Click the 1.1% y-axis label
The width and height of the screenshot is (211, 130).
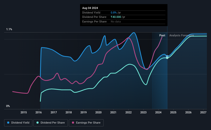click(x=9, y=29)
